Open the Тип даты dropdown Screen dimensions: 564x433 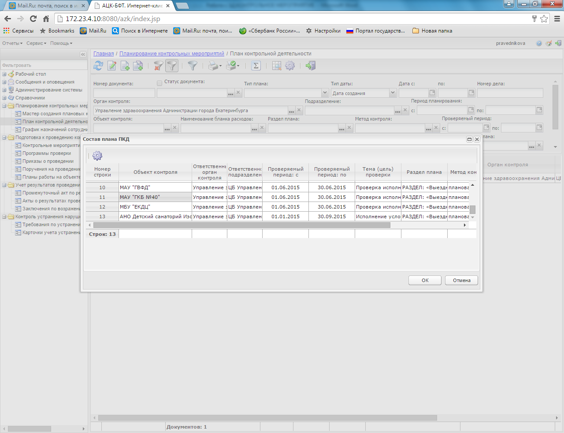click(393, 93)
